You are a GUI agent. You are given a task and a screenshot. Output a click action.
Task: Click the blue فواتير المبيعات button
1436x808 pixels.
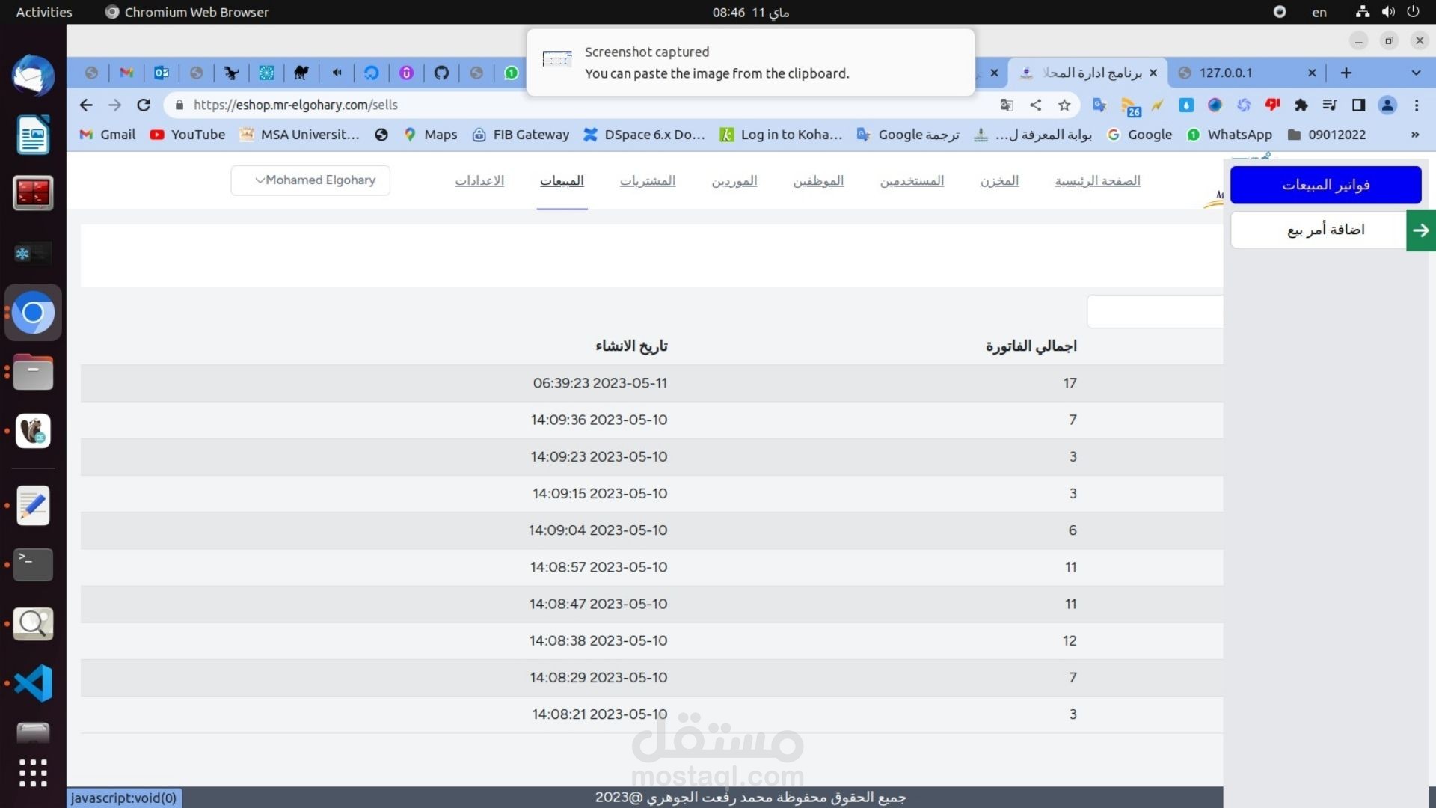(x=1325, y=185)
